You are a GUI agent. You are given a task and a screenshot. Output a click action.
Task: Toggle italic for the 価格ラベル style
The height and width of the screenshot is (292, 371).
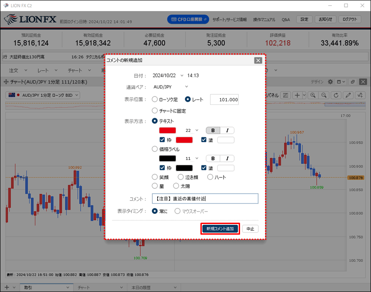[x=228, y=158]
